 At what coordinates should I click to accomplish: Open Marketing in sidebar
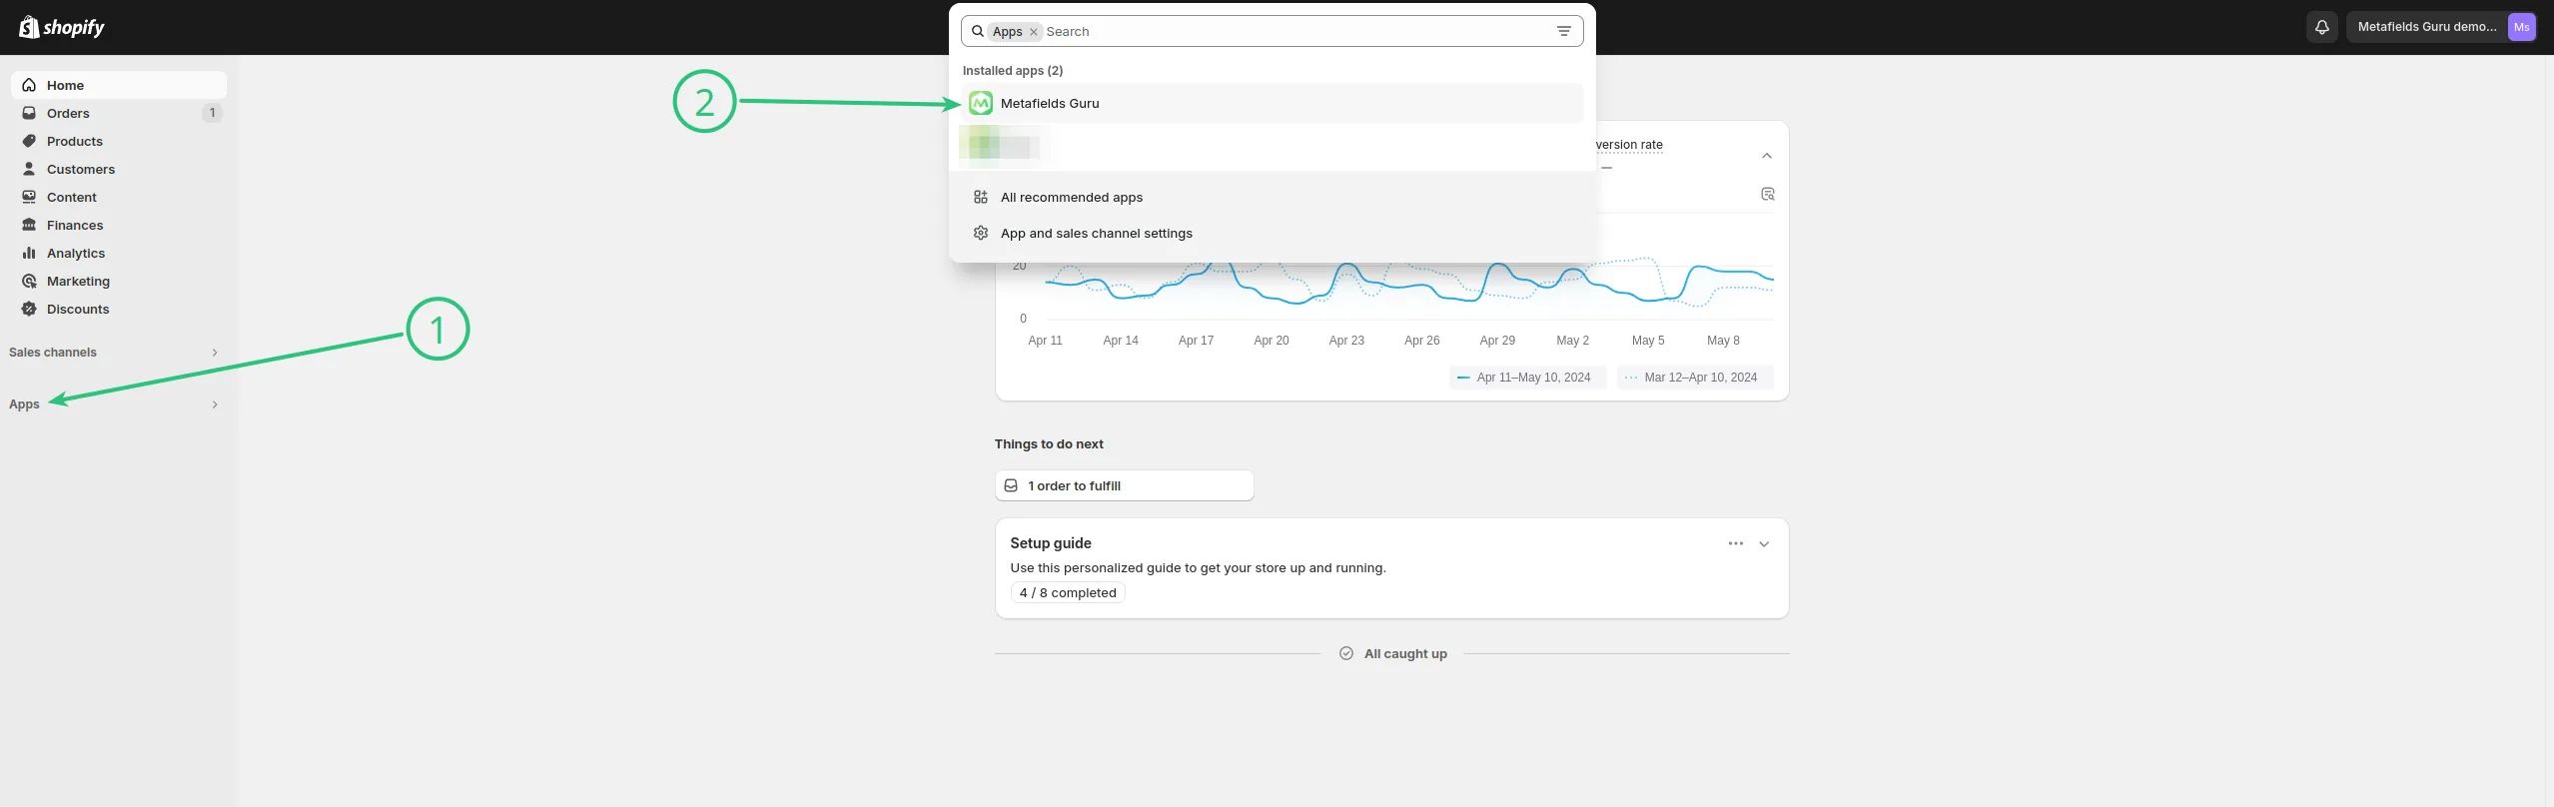tap(119, 281)
